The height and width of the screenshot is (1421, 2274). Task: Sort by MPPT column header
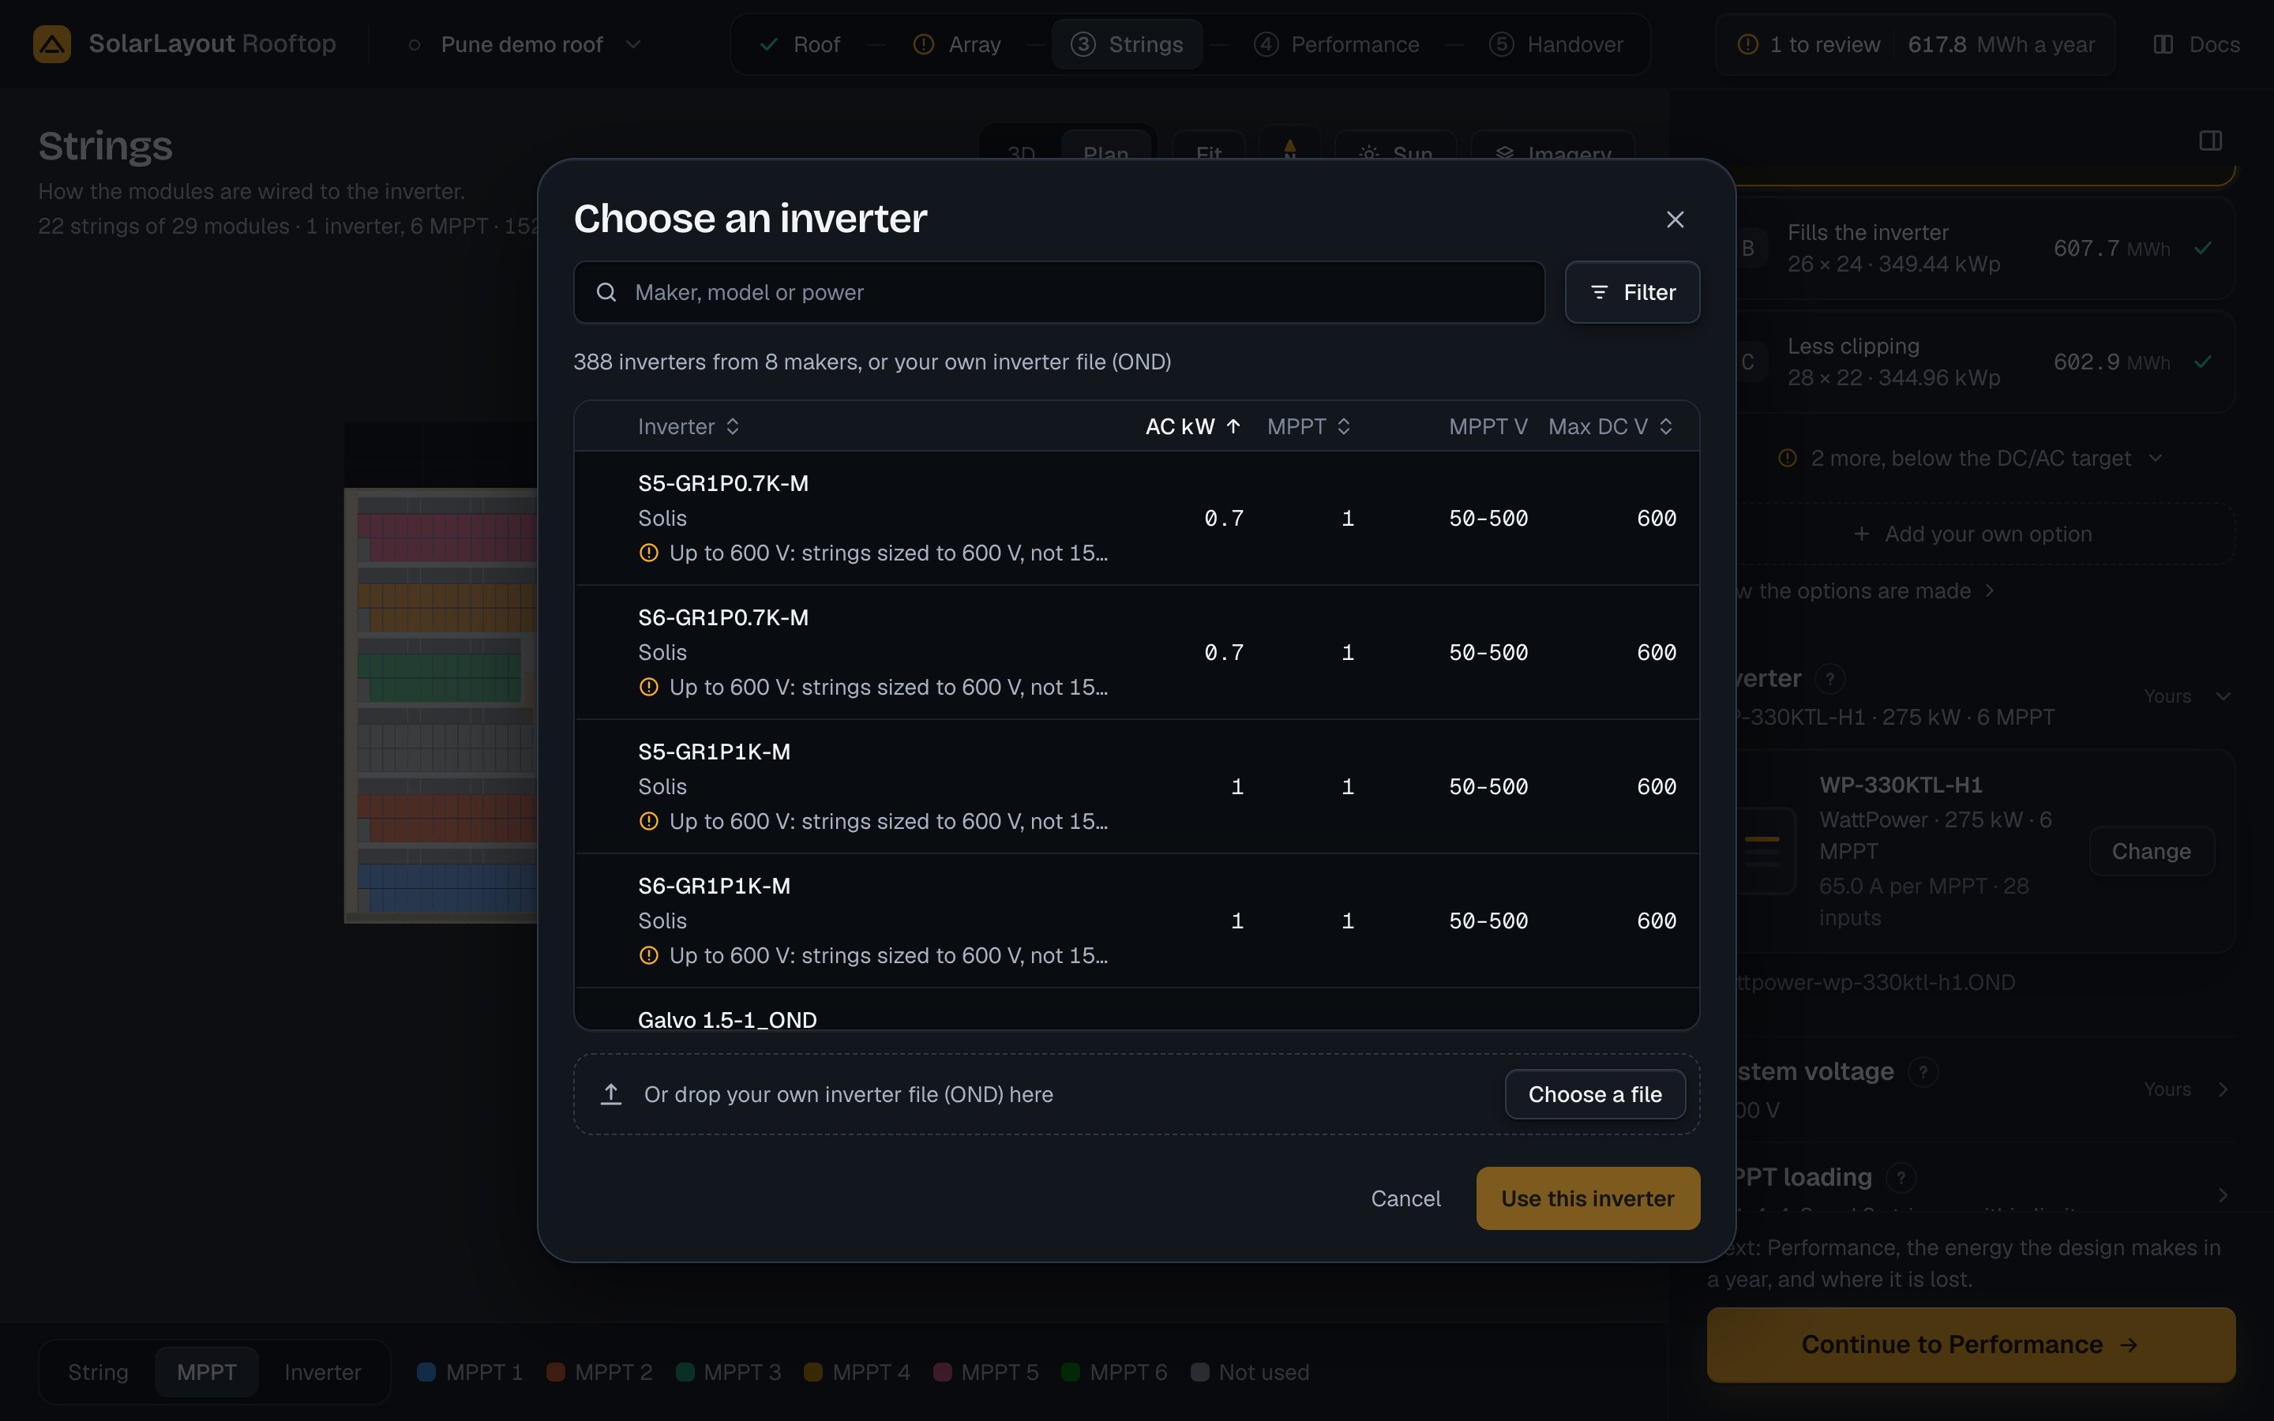[x=1309, y=426]
